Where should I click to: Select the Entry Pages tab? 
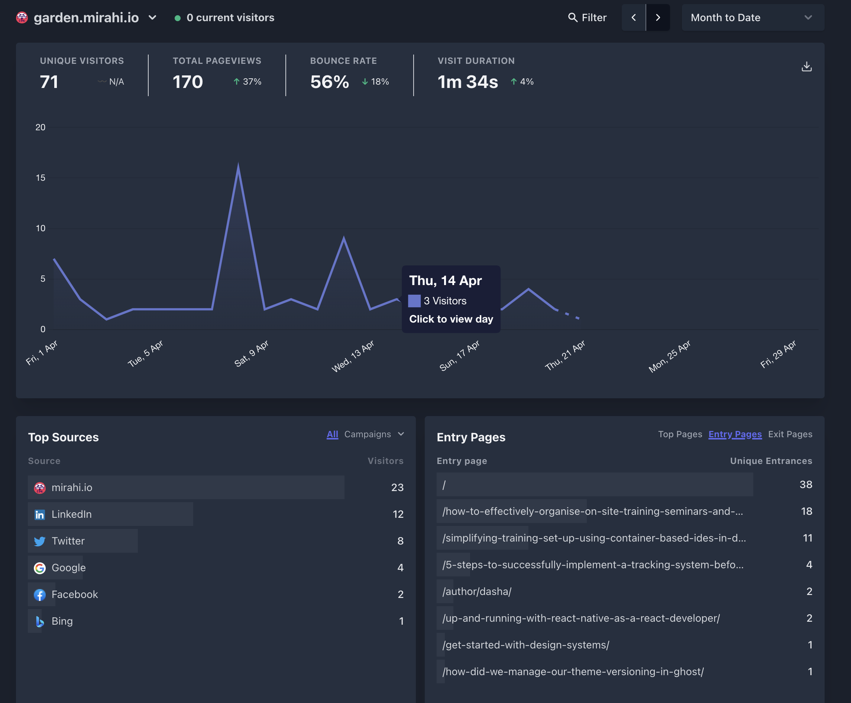(x=735, y=434)
